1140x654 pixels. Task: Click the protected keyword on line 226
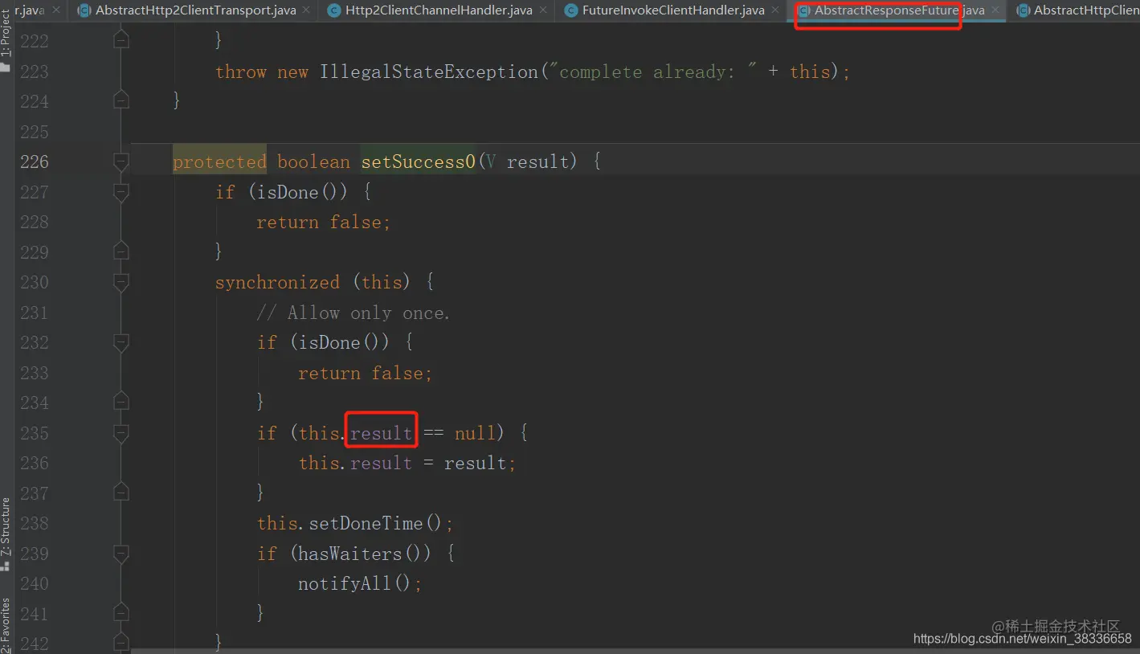point(219,161)
